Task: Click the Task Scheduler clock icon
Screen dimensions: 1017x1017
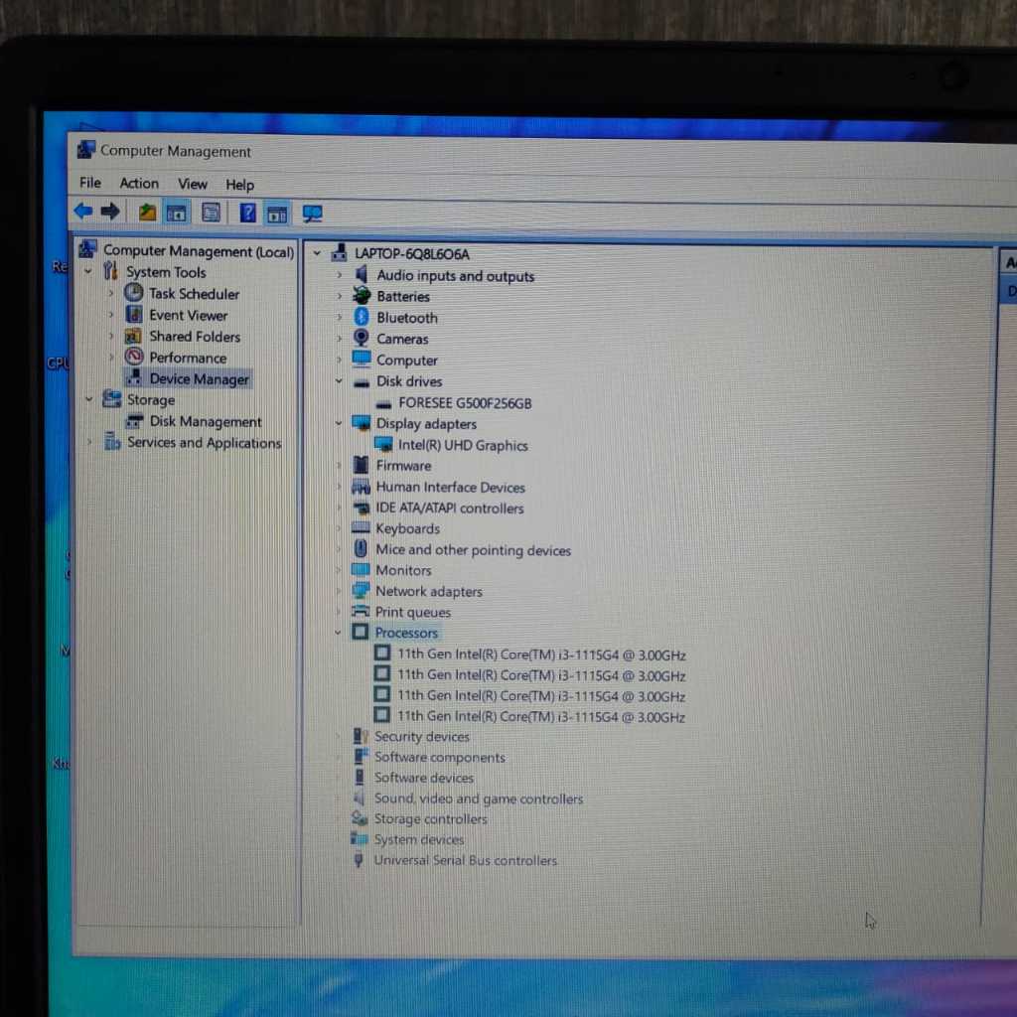Action: click(134, 293)
